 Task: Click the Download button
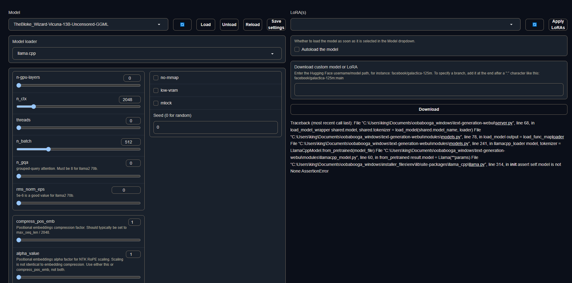[x=429, y=109]
